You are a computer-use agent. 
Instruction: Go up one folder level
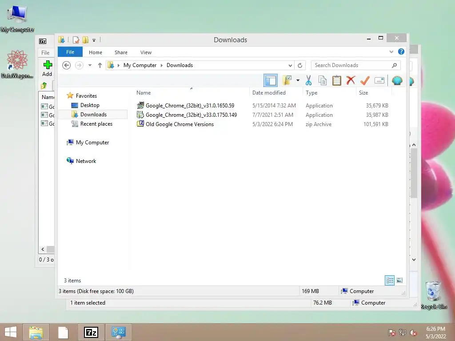pos(100,65)
